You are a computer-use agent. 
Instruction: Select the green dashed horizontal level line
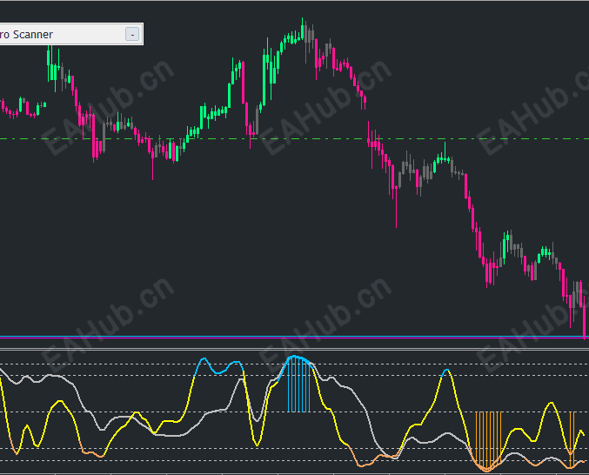(x=294, y=139)
